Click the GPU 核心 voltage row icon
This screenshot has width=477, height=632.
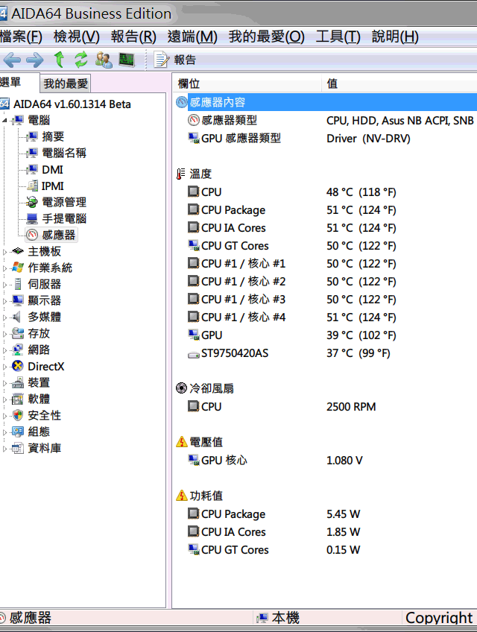[194, 460]
